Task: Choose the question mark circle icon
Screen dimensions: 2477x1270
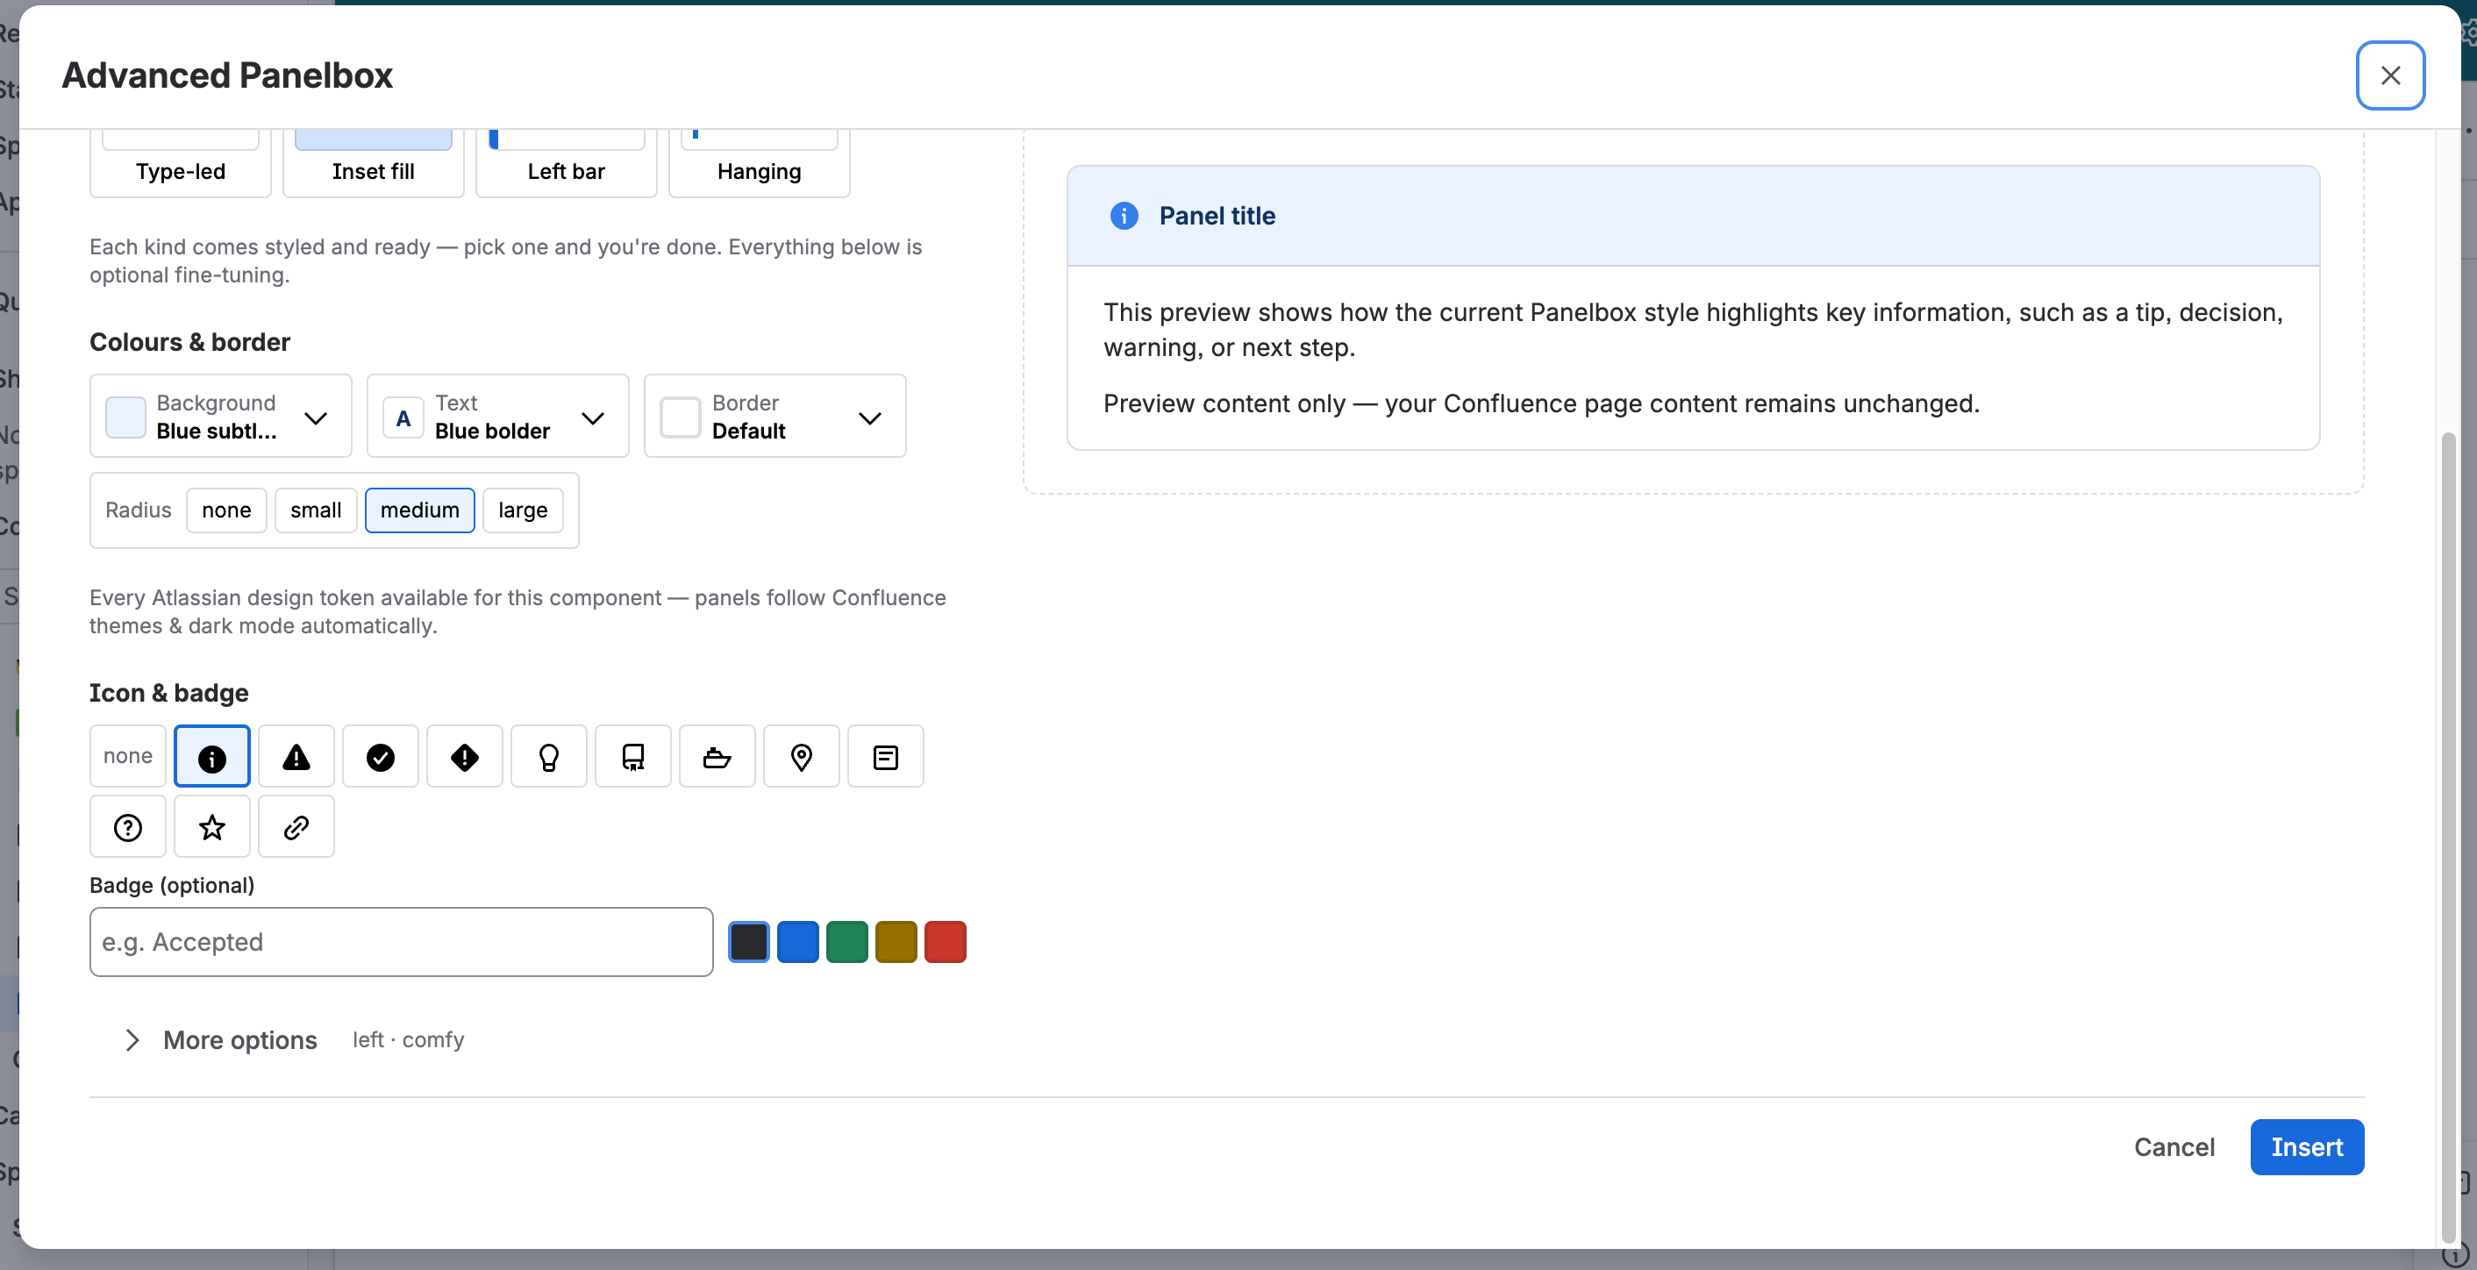Action: (x=128, y=827)
